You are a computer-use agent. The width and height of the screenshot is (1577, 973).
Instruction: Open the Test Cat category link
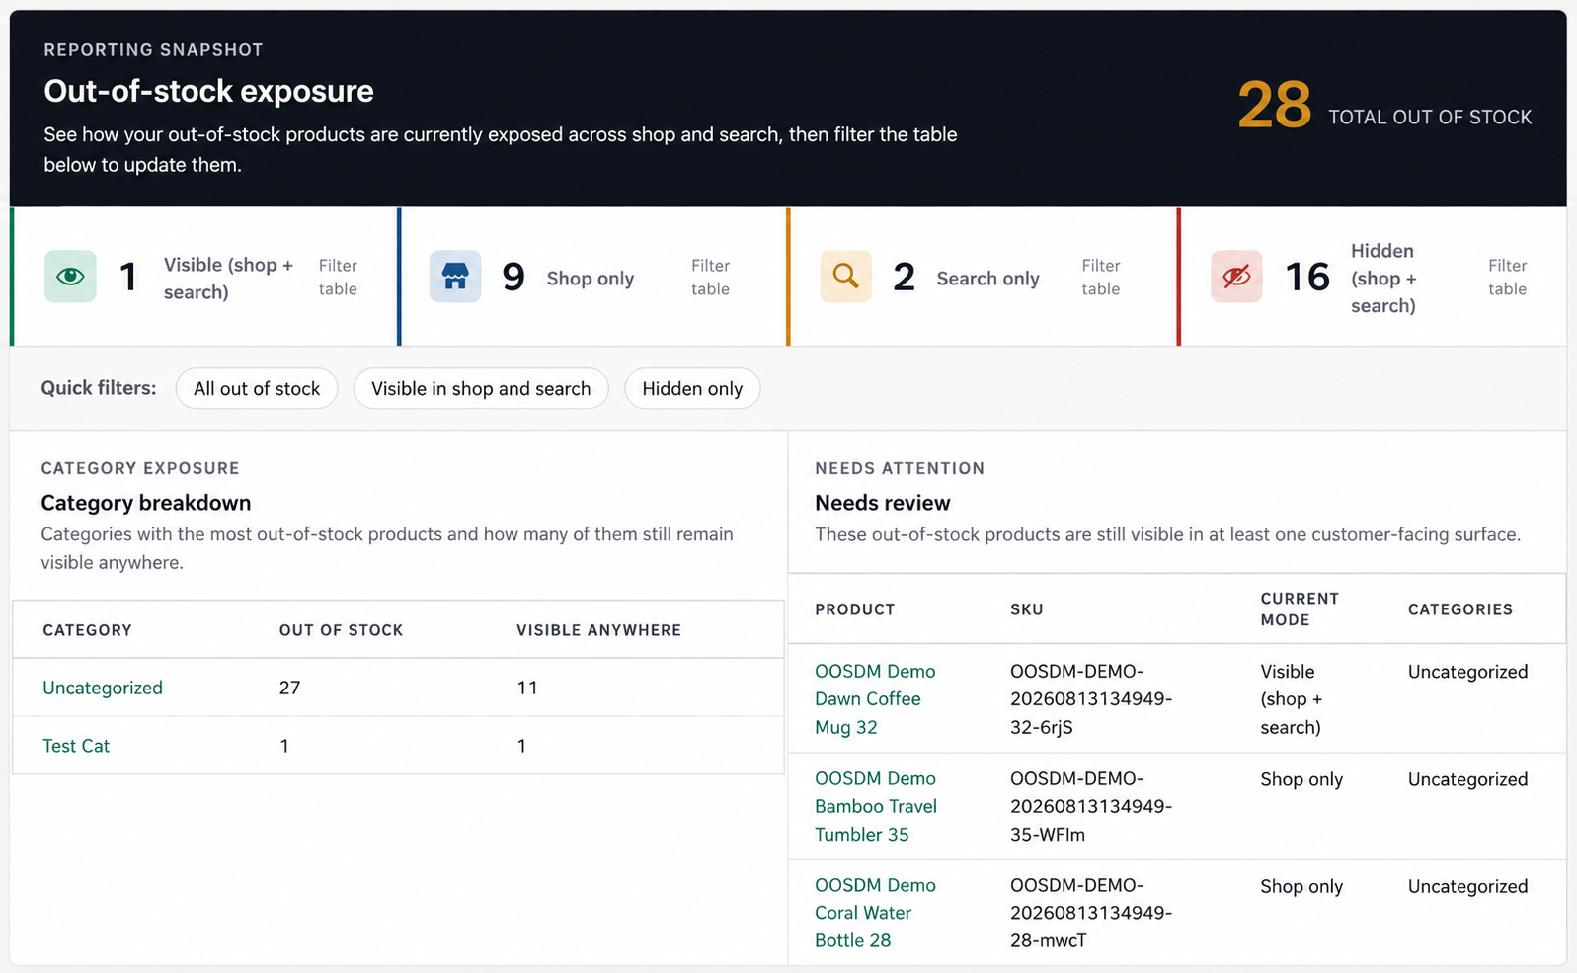point(76,746)
